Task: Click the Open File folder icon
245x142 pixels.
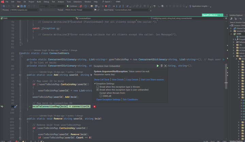Action: [18, 6]
